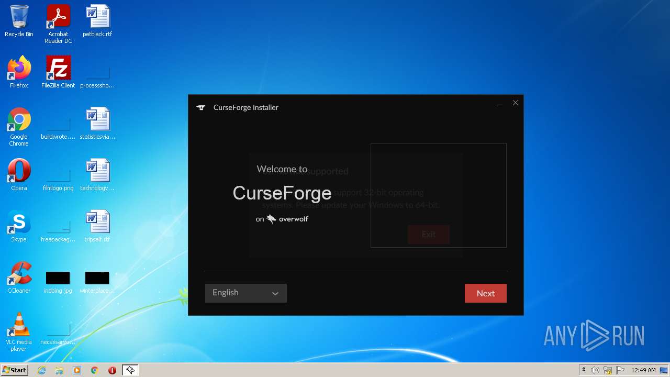Screen dimensions: 670x377
Task: Select winterplace image on desktop
Action: pyautogui.click(x=97, y=282)
